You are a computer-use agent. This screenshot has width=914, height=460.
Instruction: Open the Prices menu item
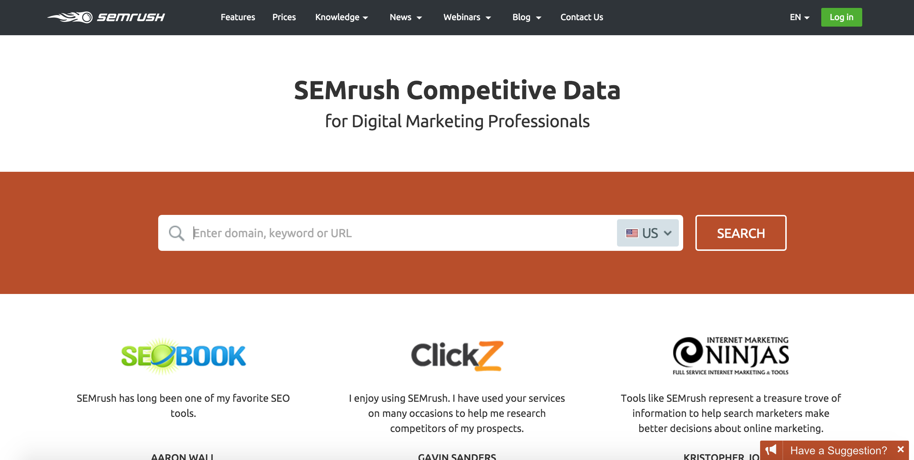[x=284, y=17]
